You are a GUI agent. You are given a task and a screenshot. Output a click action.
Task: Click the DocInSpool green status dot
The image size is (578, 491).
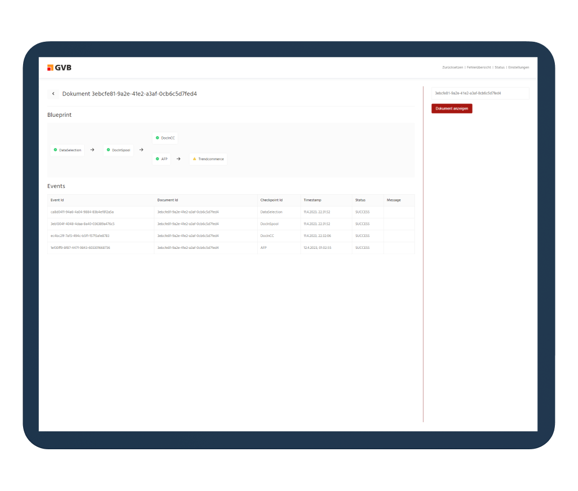point(108,150)
